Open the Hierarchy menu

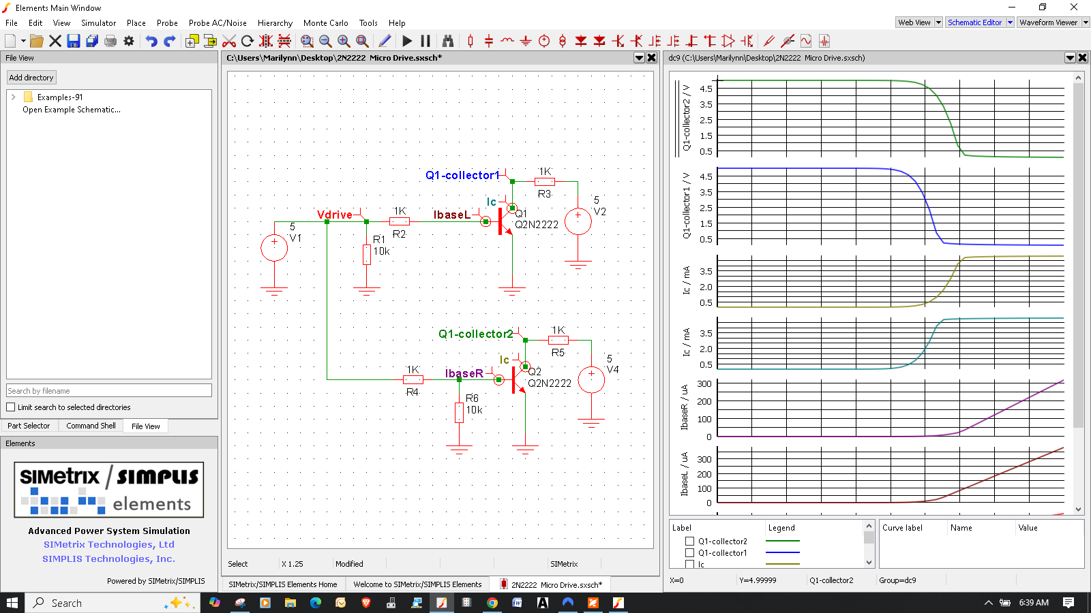[x=275, y=22]
